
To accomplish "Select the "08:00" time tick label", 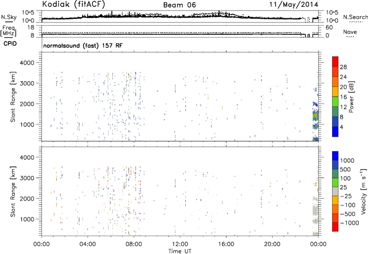I will point(133,244).
